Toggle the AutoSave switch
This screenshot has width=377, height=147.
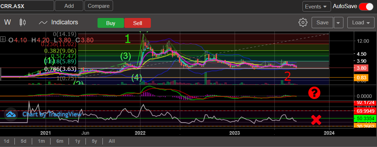[x=366, y=6]
